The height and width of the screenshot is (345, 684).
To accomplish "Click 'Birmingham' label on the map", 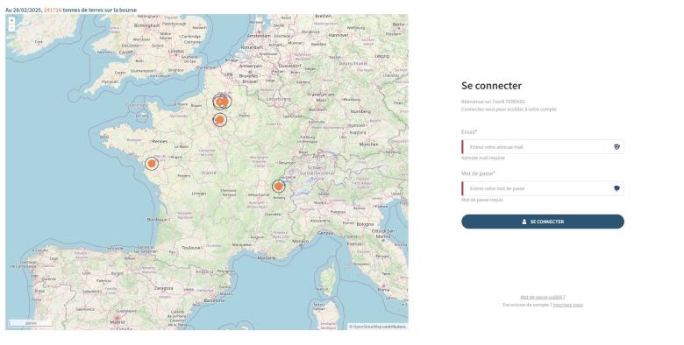I will tap(146, 25).
